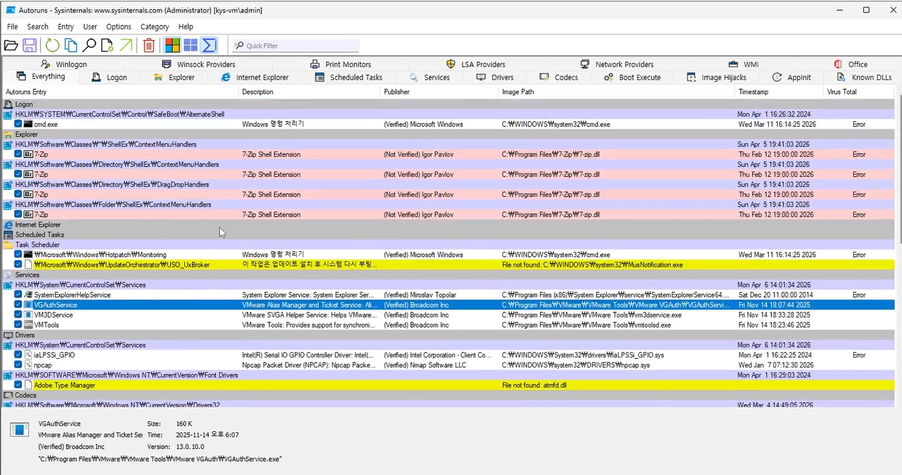Screen dimensions: 902x475
Task: Switch to the Boot Execute tab
Action: (x=631, y=77)
